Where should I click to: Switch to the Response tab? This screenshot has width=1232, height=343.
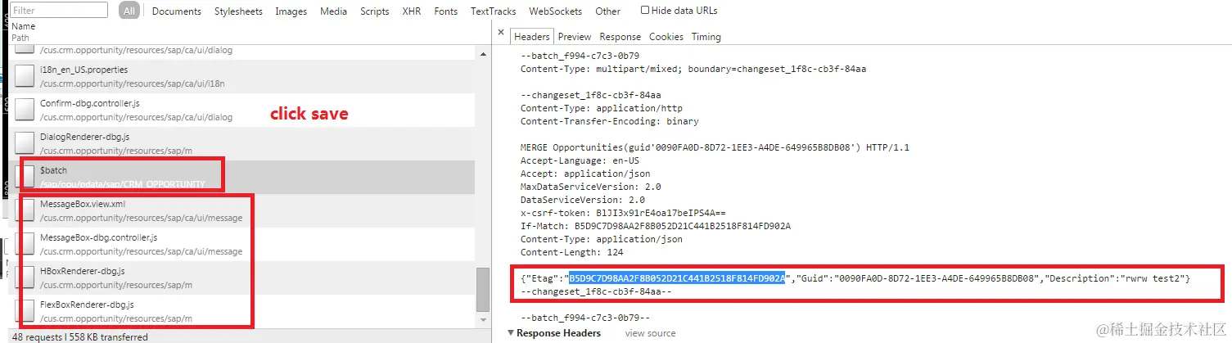pos(621,37)
